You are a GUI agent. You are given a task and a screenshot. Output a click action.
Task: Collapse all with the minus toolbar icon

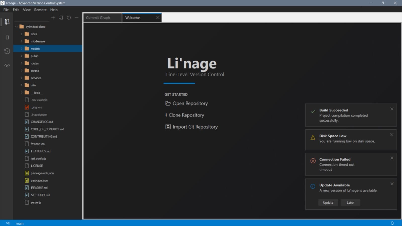click(x=77, y=18)
